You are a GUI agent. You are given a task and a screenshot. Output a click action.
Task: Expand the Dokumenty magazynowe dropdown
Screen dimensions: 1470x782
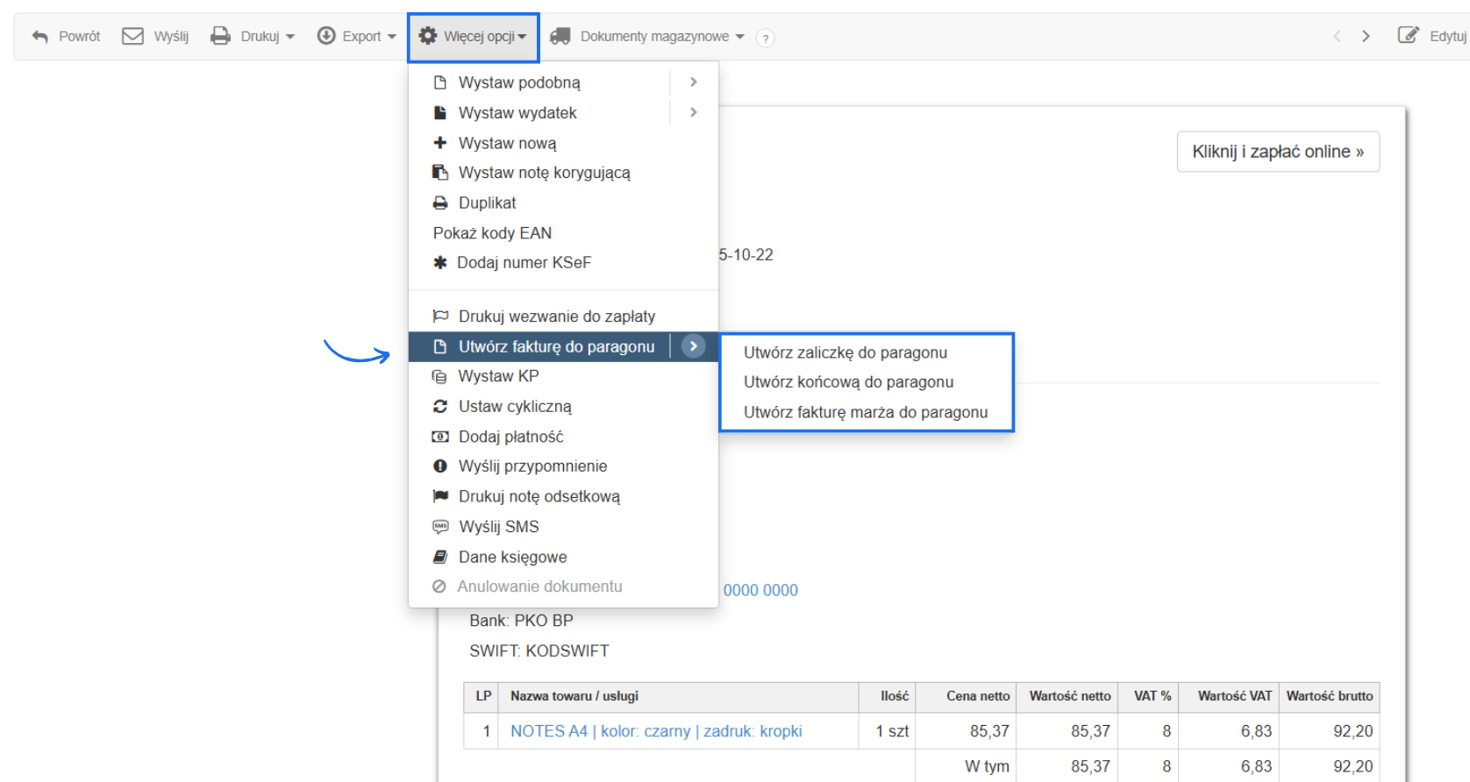point(647,36)
